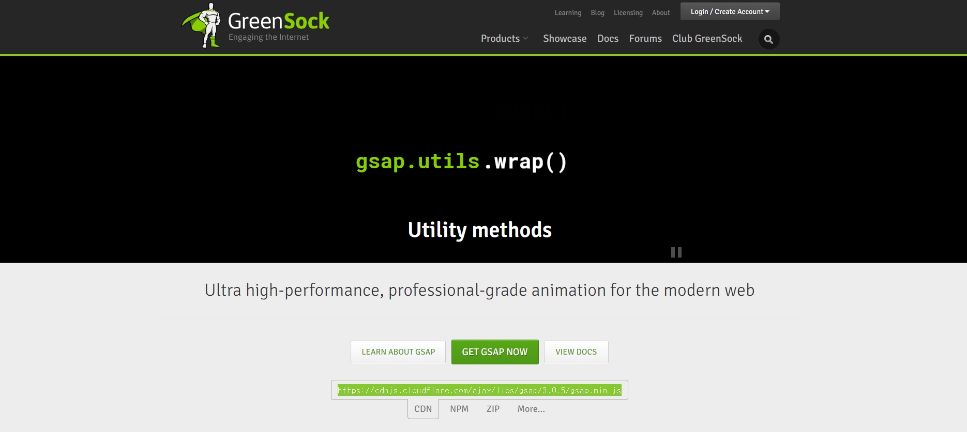Switch to the ZIP tab

[x=493, y=409]
